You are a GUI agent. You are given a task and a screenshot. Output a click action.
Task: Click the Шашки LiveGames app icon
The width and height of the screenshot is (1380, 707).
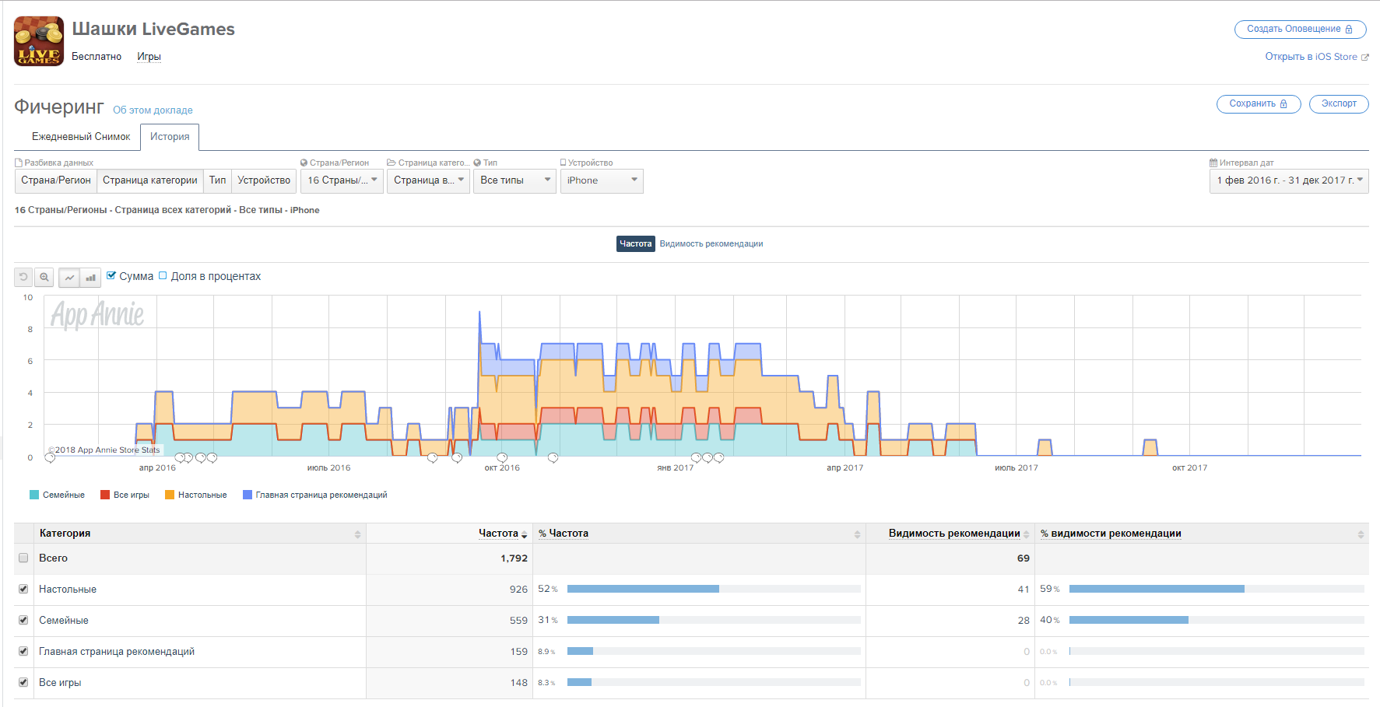click(x=39, y=41)
